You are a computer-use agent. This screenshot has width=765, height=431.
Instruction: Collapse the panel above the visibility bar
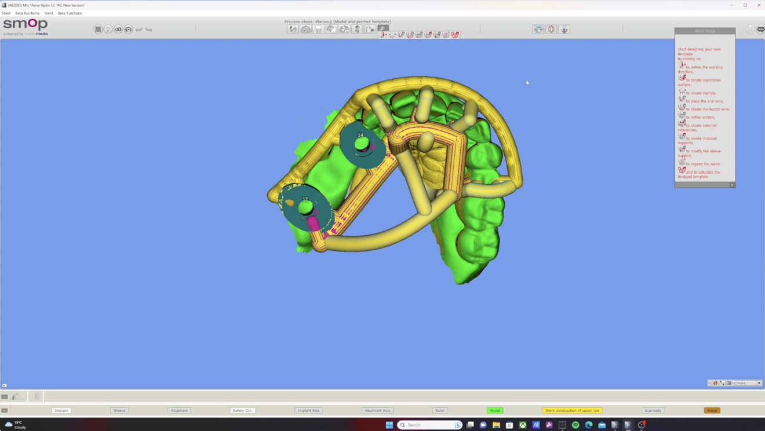(x=5, y=397)
